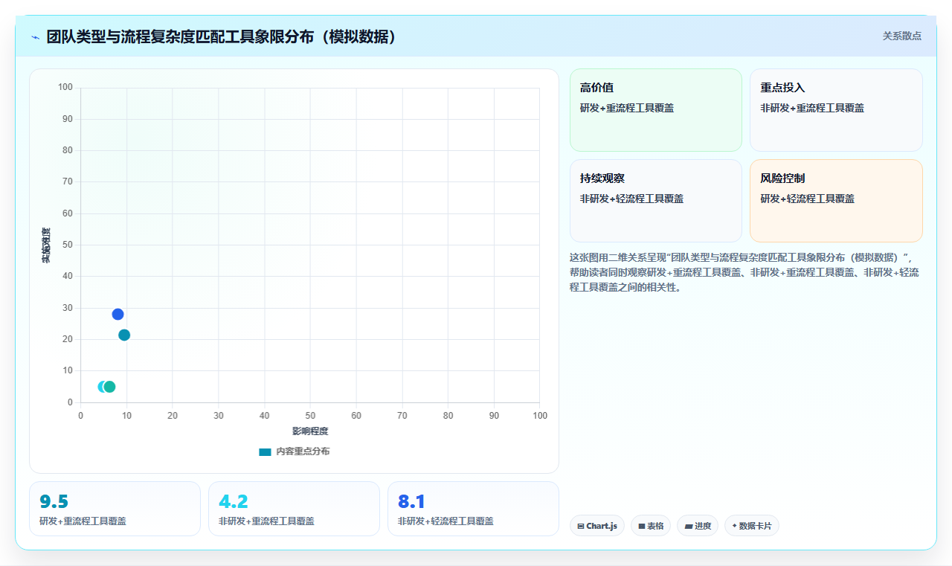Click the lightning icon beside the title
This screenshot has width=952, height=566.
click(35, 37)
